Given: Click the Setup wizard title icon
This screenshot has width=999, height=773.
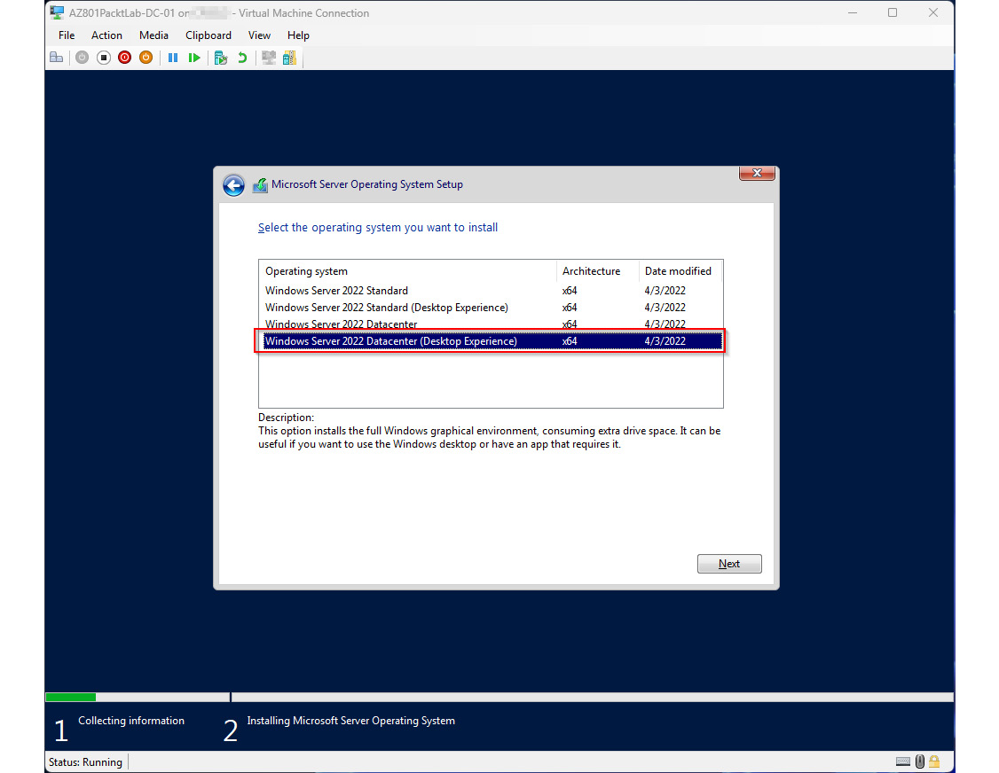Looking at the screenshot, I should pos(260,185).
